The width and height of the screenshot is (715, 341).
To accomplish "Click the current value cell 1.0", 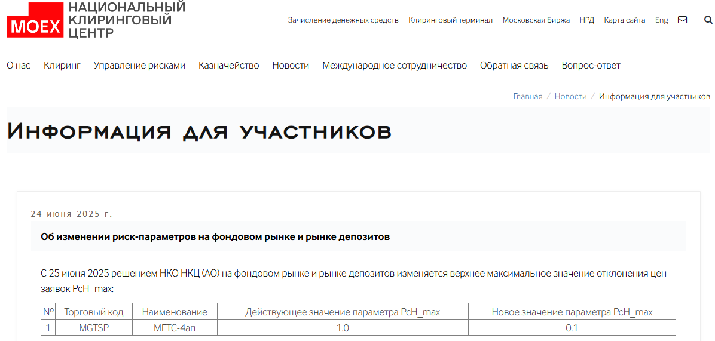I will tap(343, 328).
